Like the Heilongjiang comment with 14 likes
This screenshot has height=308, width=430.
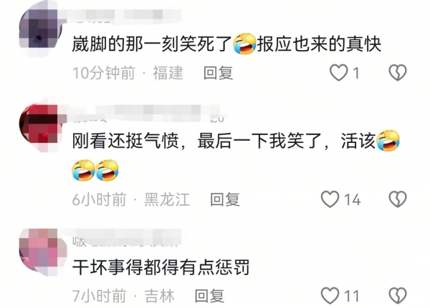pos(330,199)
